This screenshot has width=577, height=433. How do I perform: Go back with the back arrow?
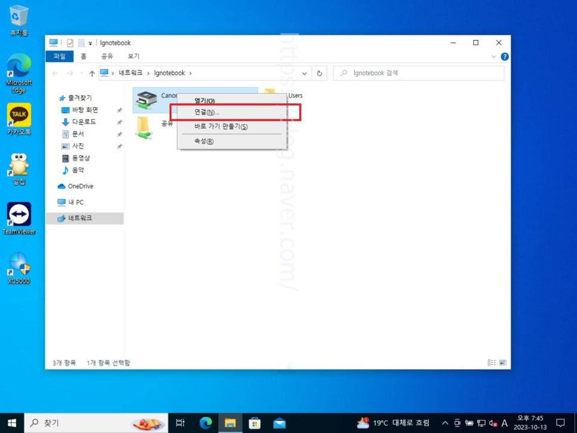pos(55,73)
